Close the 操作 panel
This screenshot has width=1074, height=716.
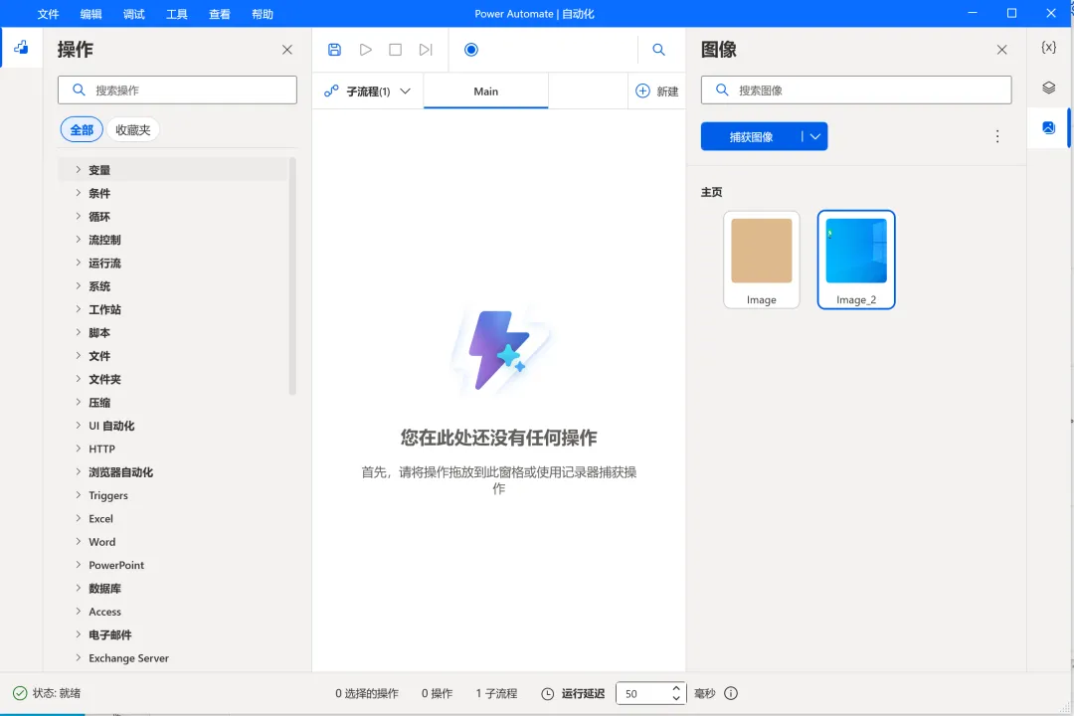287,50
